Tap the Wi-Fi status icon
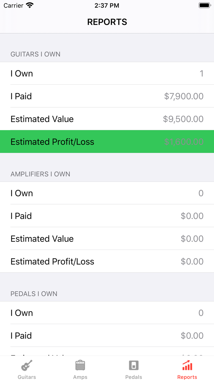 click(30, 6)
